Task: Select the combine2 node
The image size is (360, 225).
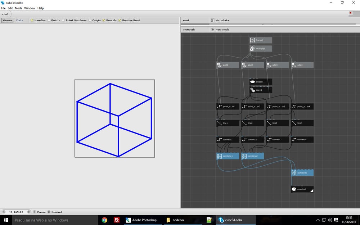Action: coord(253,156)
